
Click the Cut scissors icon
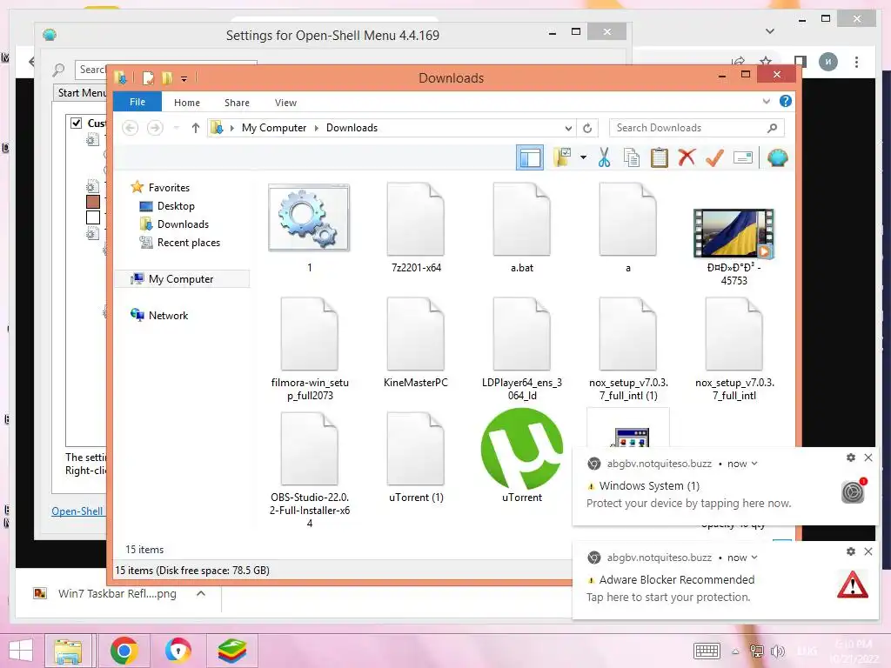click(604, 157)
